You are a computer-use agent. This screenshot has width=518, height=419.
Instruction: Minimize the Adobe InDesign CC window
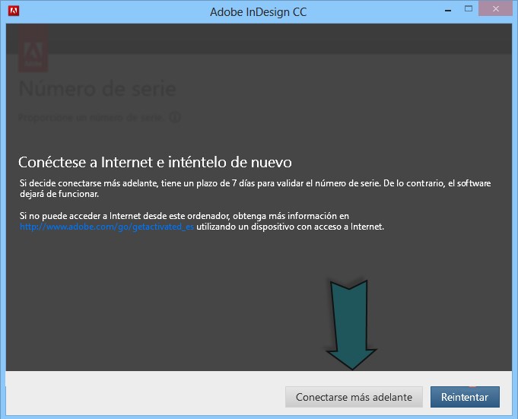click(x=448, y=10)
